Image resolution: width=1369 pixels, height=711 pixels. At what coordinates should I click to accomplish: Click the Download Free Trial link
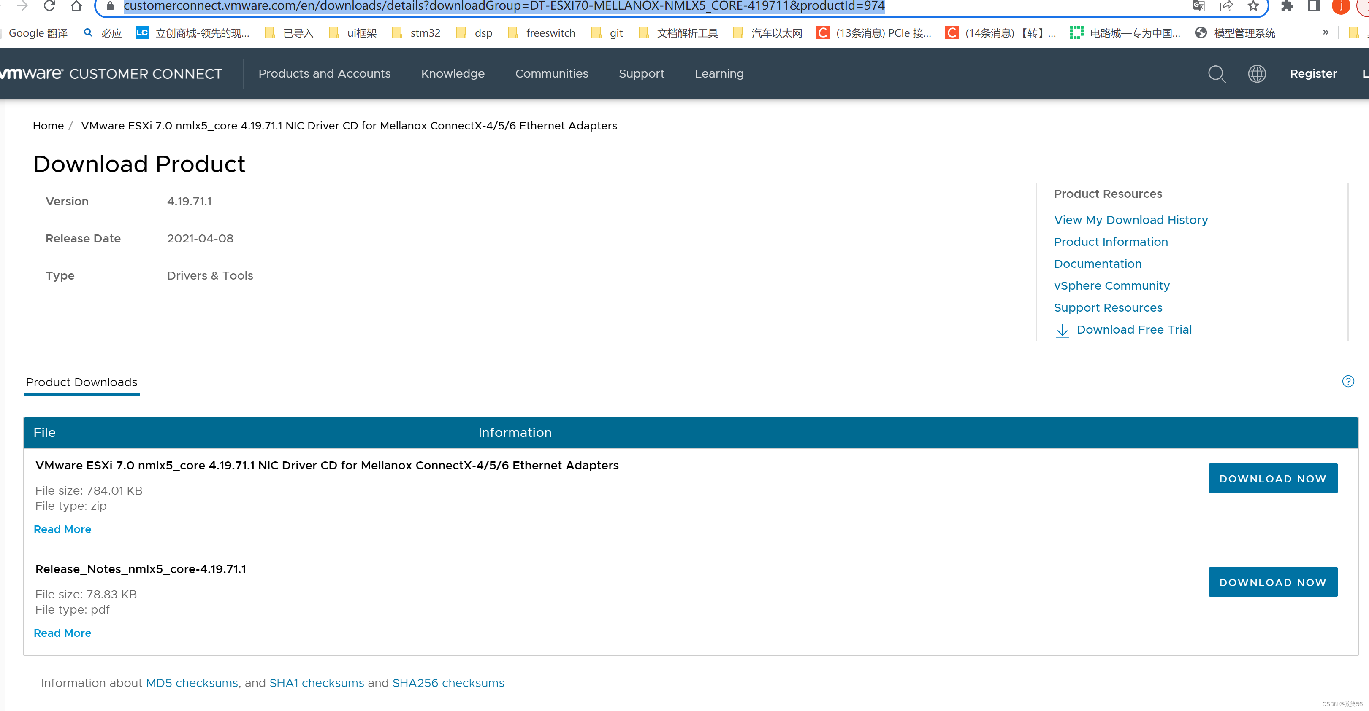pyautogui.click(x=1133, y=329)
